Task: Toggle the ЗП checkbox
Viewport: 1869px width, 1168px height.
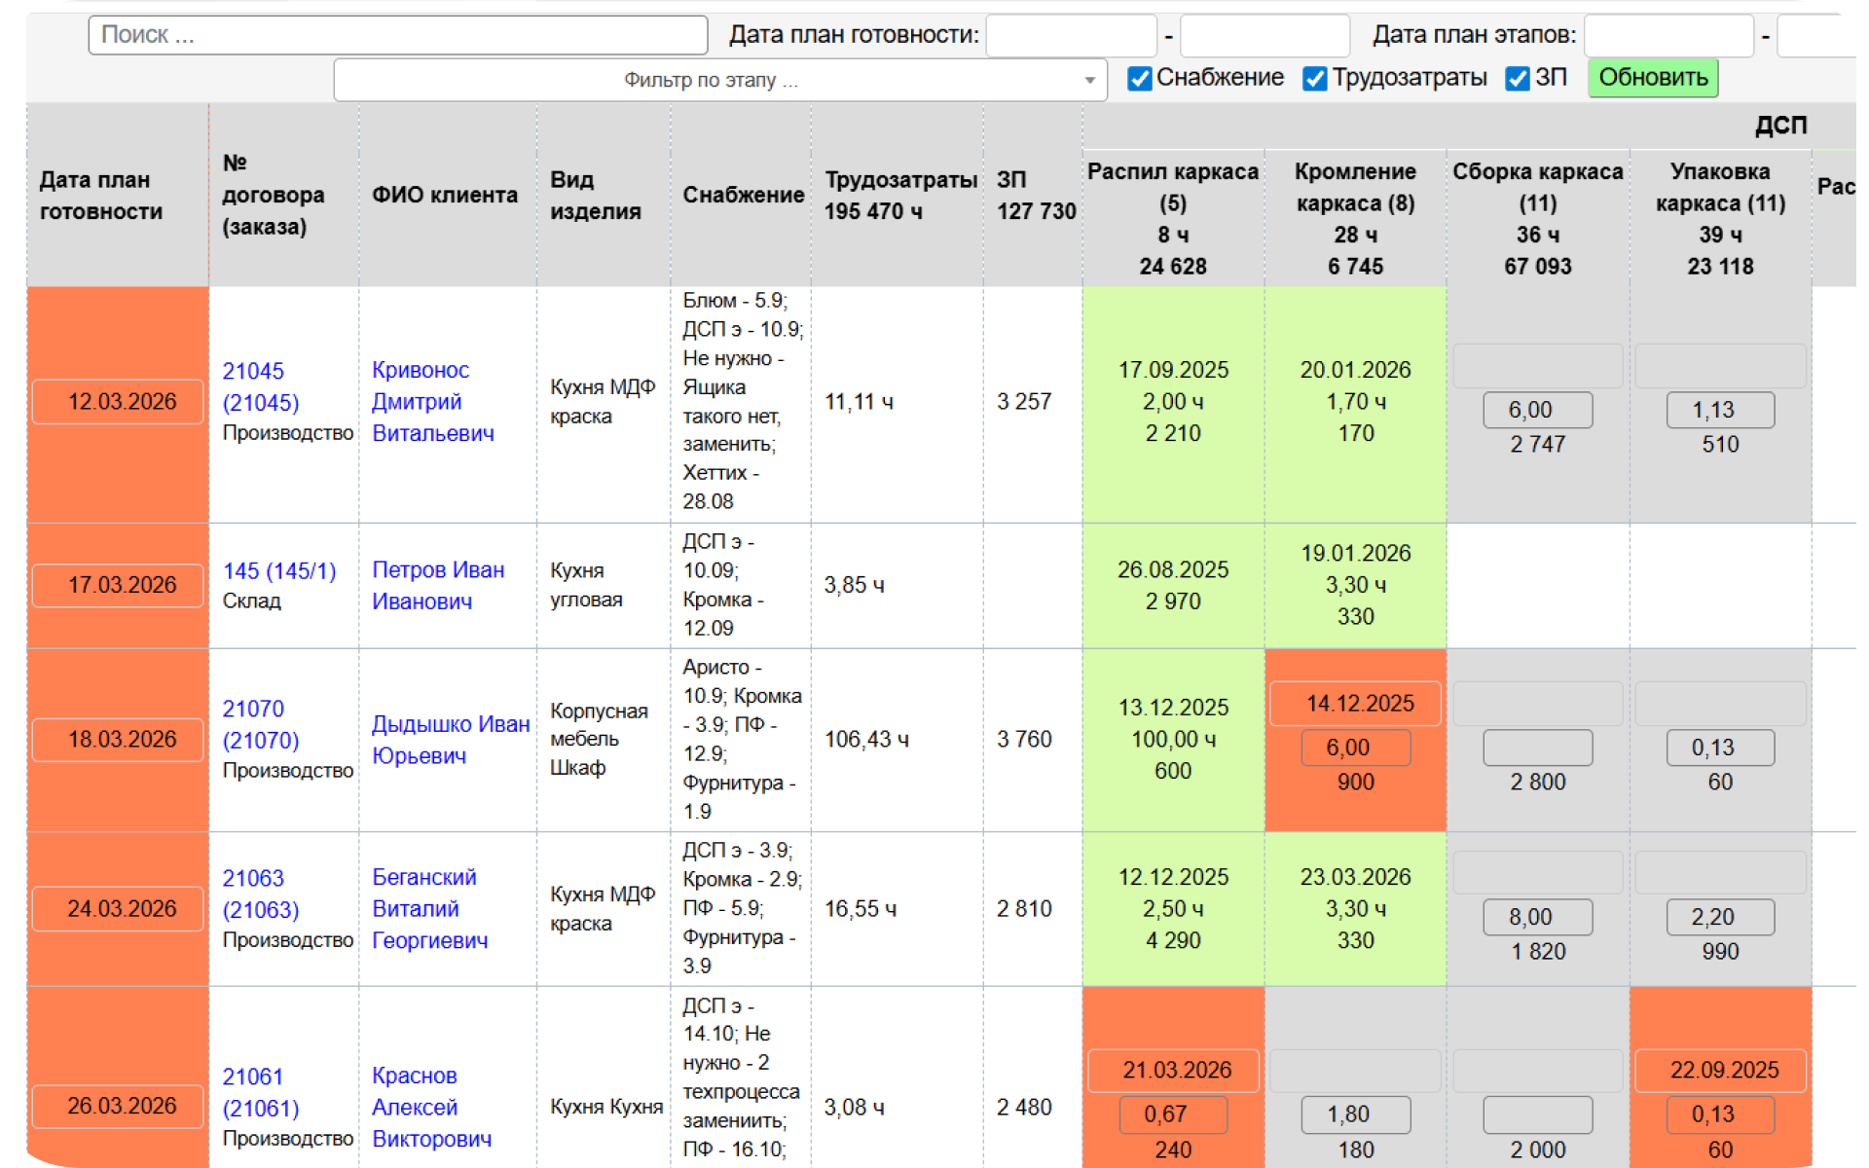Action: click(1517, 78)
